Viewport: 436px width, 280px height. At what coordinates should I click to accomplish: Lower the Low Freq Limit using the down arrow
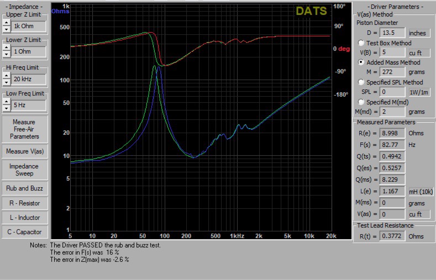click(x=6, y=108)
